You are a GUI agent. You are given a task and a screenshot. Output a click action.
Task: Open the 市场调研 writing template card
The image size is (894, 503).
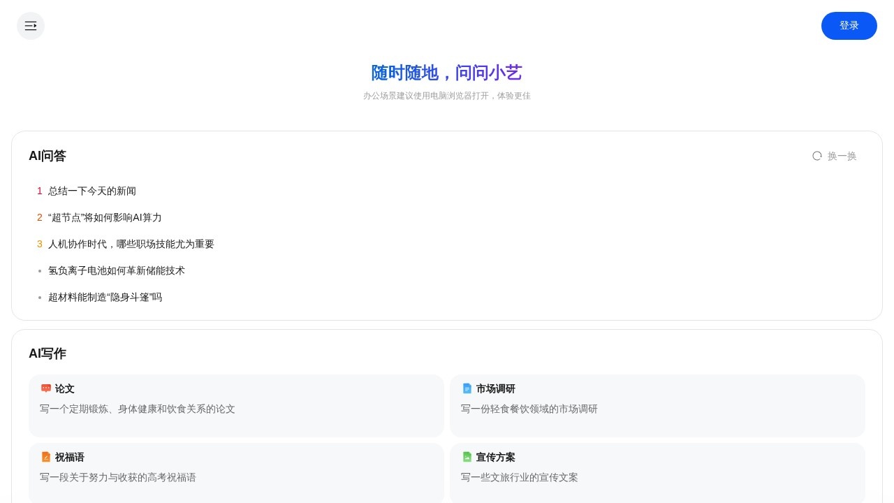pos(657,405)
